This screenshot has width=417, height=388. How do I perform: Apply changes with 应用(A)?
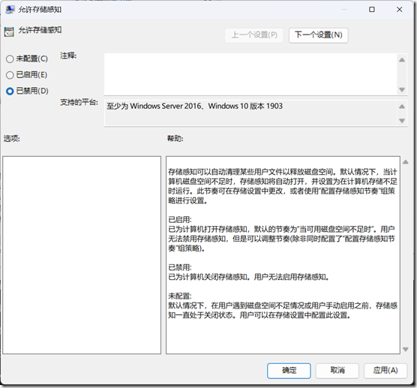click(385, 371)
